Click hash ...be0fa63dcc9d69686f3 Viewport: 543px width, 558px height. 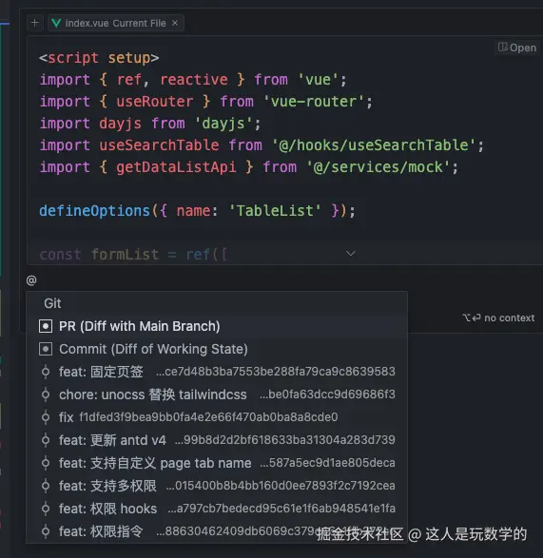click(x=327, y=394)
